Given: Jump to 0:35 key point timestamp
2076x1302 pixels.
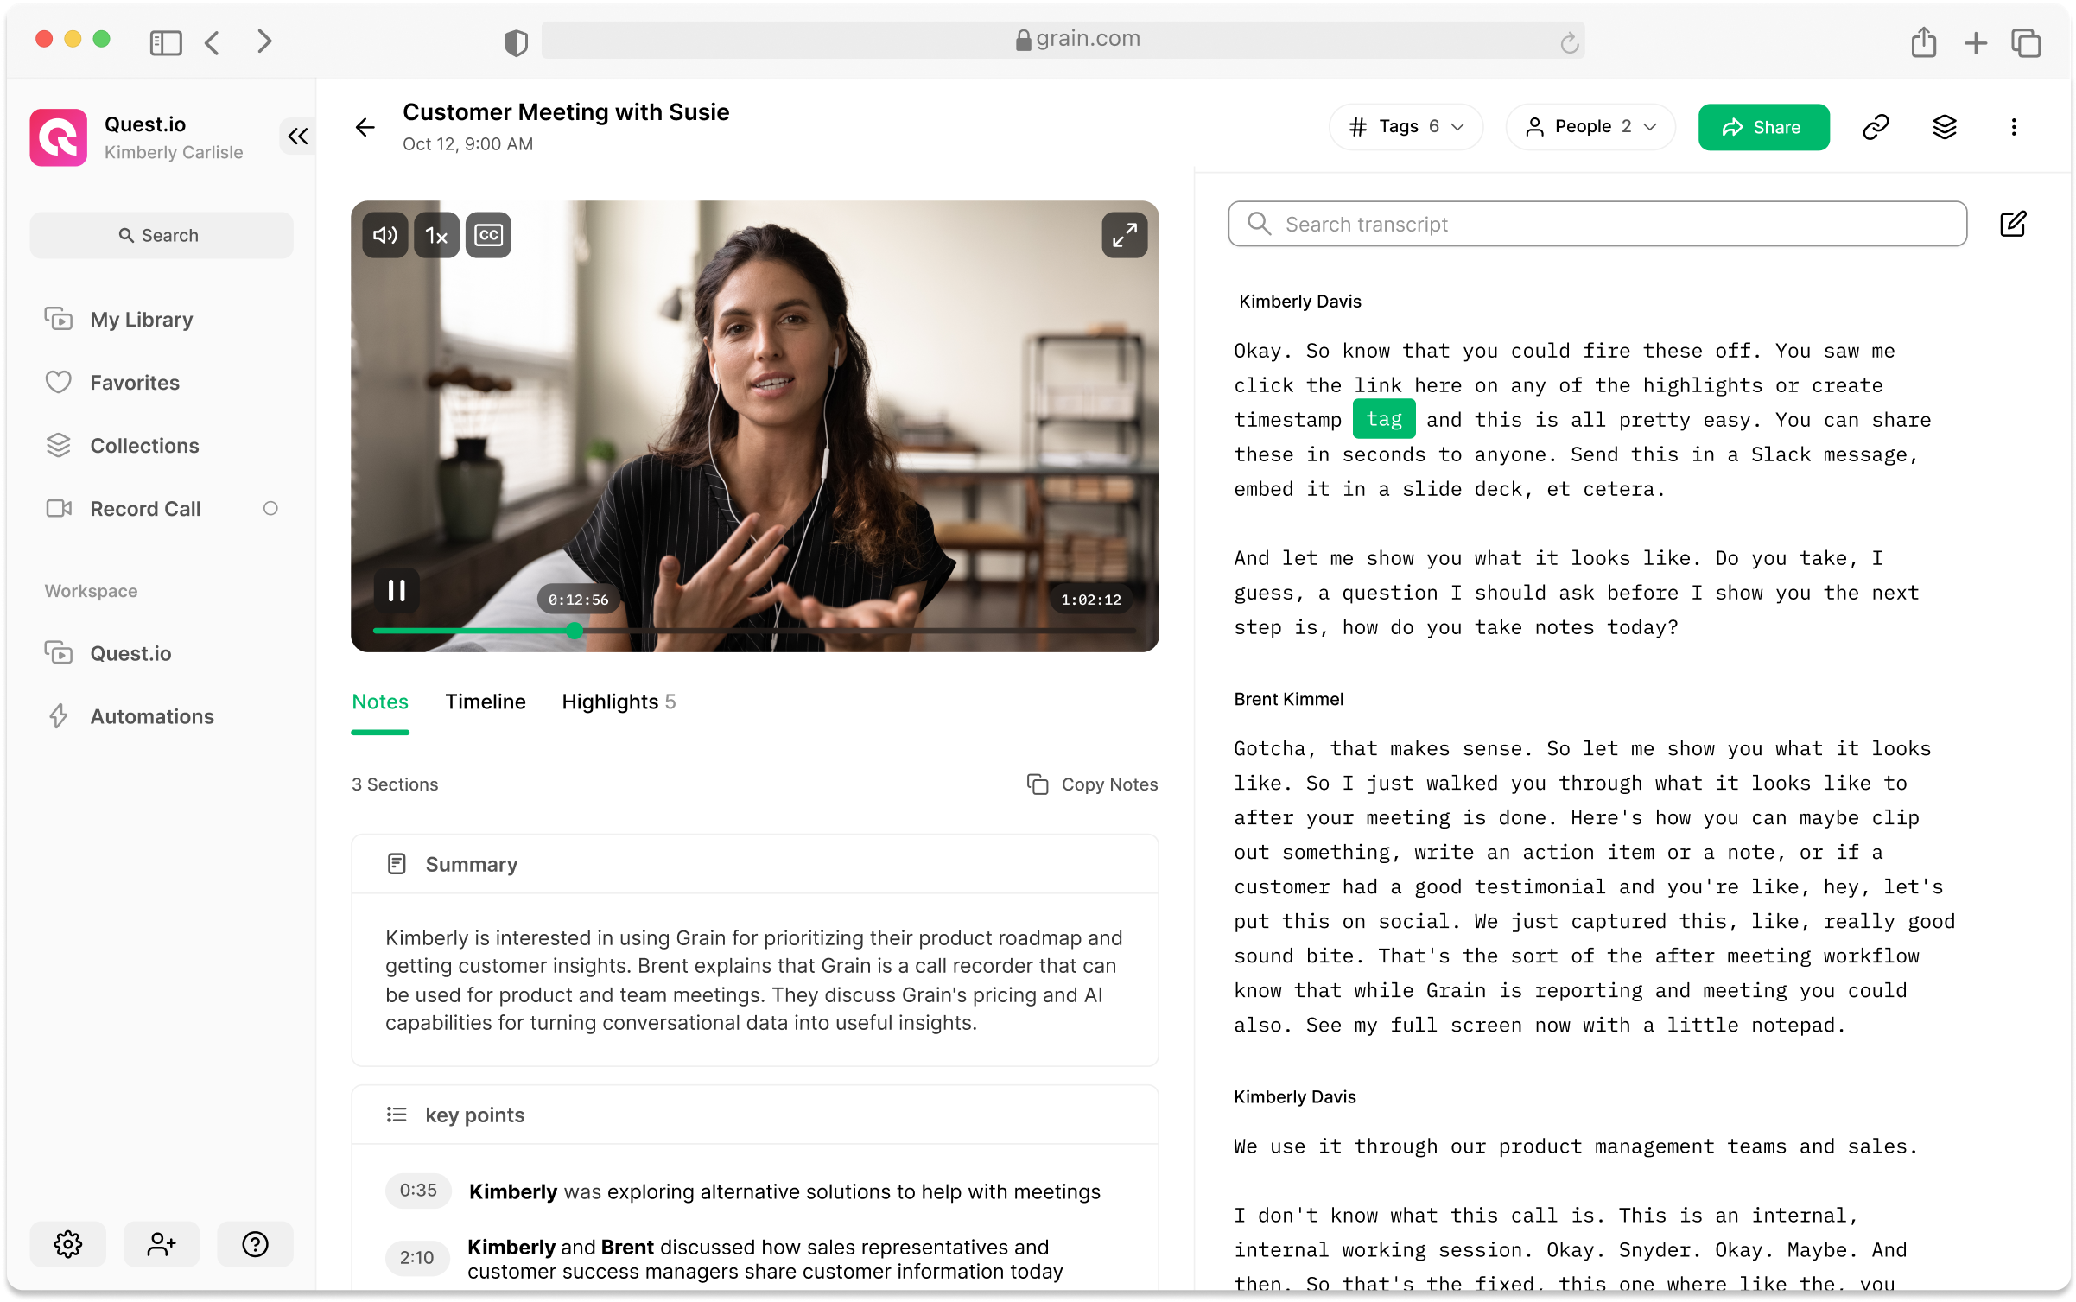Looking at the screenshot, I should click(418, 1191).
